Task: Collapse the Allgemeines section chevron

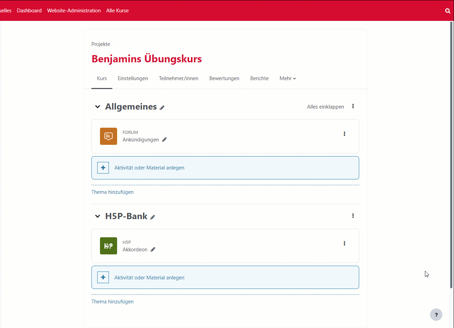Action: pyautogui.click(x=98, y=107)
